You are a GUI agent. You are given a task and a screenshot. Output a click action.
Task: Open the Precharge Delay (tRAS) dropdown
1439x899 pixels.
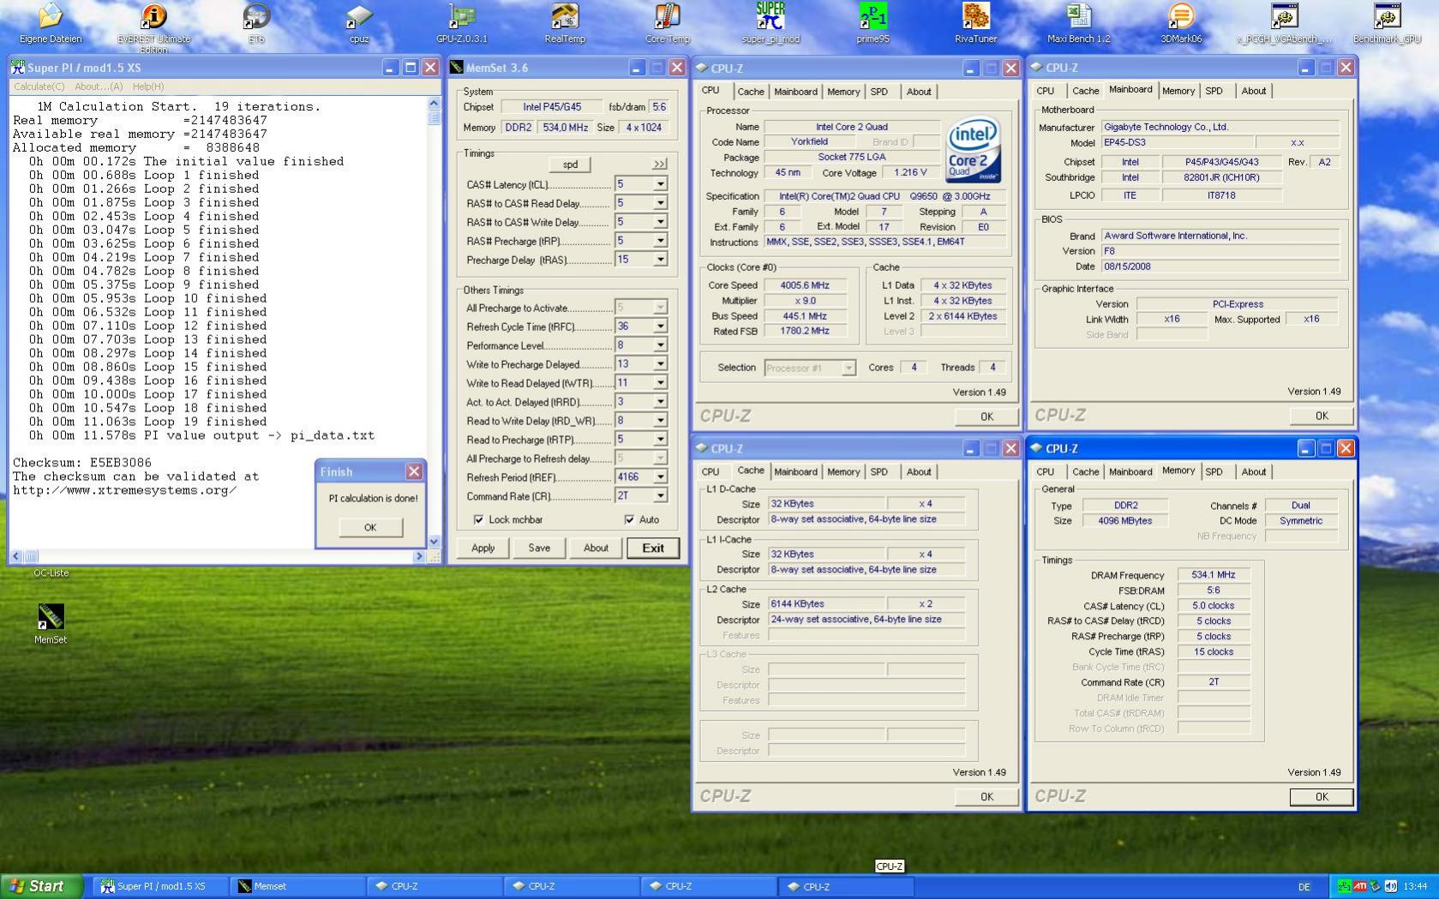[x=660, y=260]
